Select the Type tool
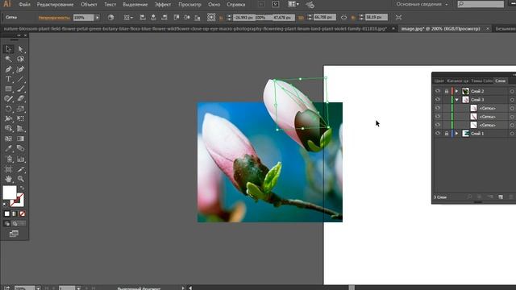The width and height of the screenshot is (516, 290). [8, 79]
